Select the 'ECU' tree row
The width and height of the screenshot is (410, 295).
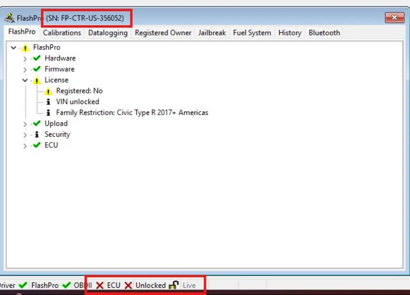pyautogui.click(x=51, y=145)
